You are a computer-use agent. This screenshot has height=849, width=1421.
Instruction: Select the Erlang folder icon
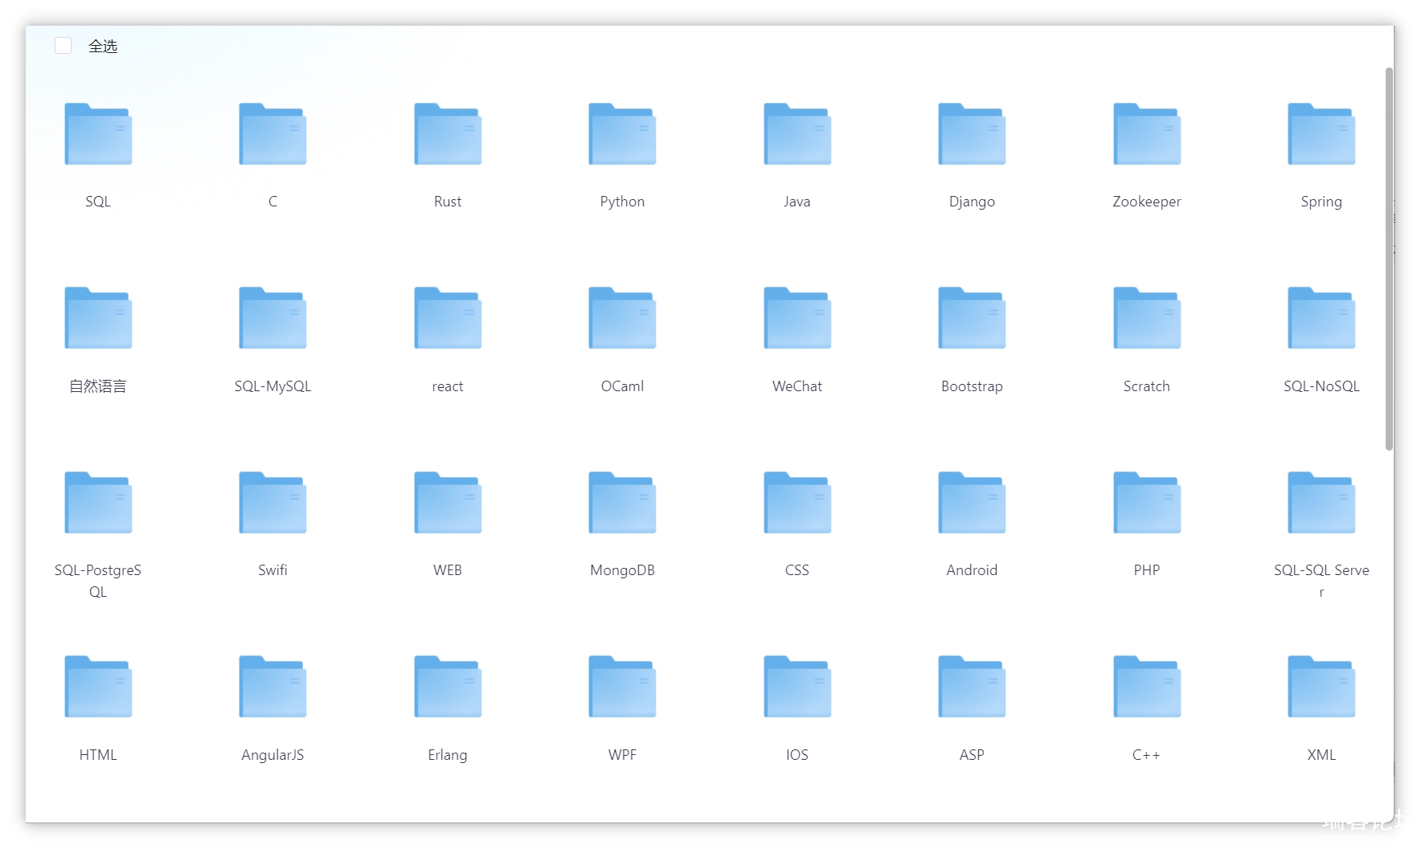pos(448,687)
